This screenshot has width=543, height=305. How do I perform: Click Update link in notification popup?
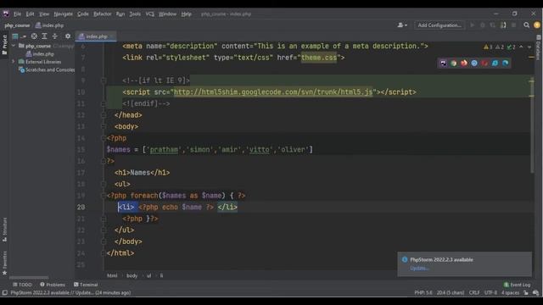point(419,268)
